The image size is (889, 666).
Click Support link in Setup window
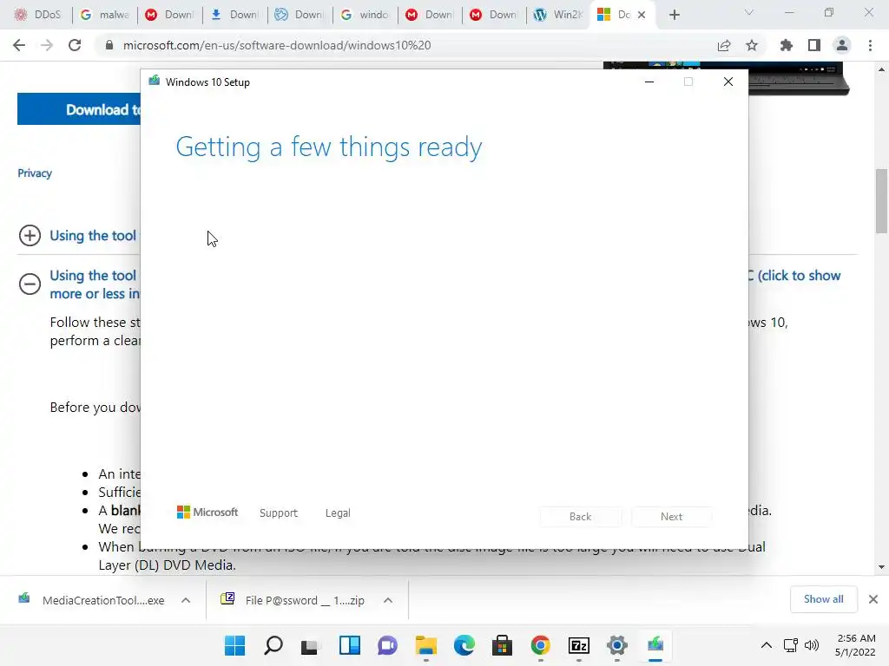[x=279, y=513]
